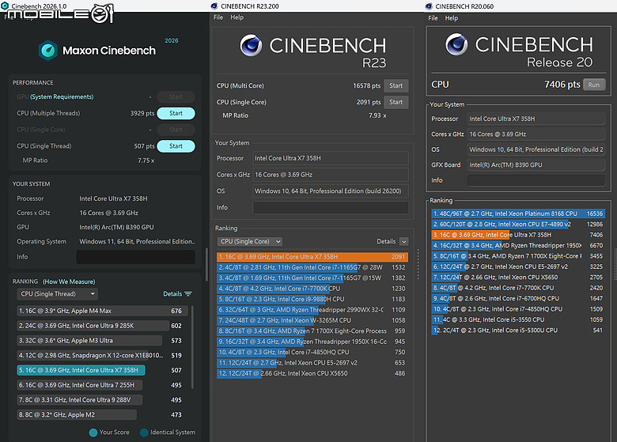Open the Help menu in Cinebench R23
This screenshot has height=442, width=617.
click(237, 17)
